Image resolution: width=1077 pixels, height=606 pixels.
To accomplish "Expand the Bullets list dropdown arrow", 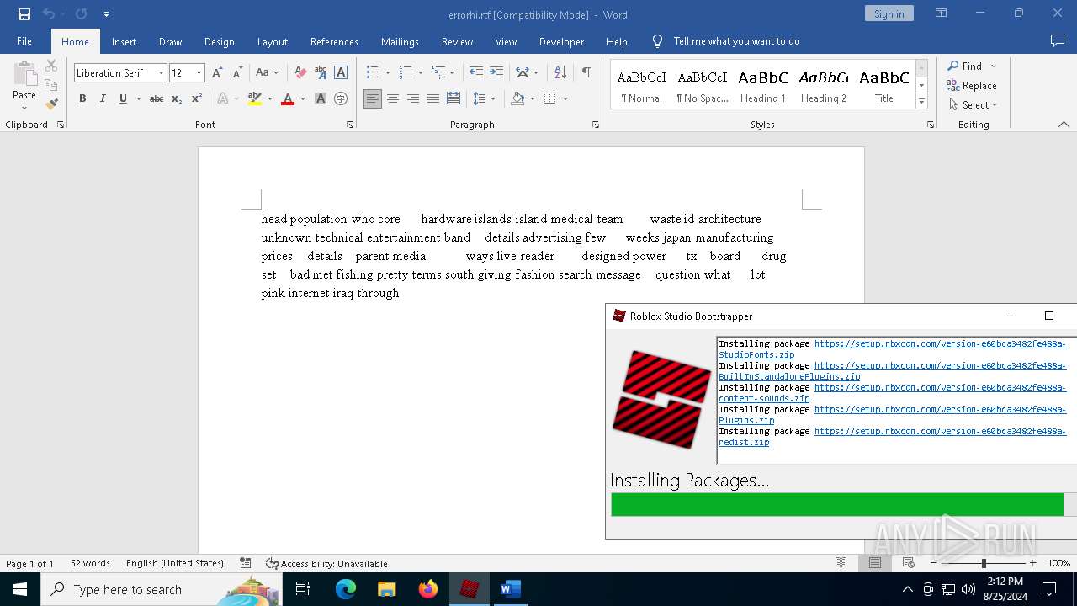I will click(x=387, y=72).
